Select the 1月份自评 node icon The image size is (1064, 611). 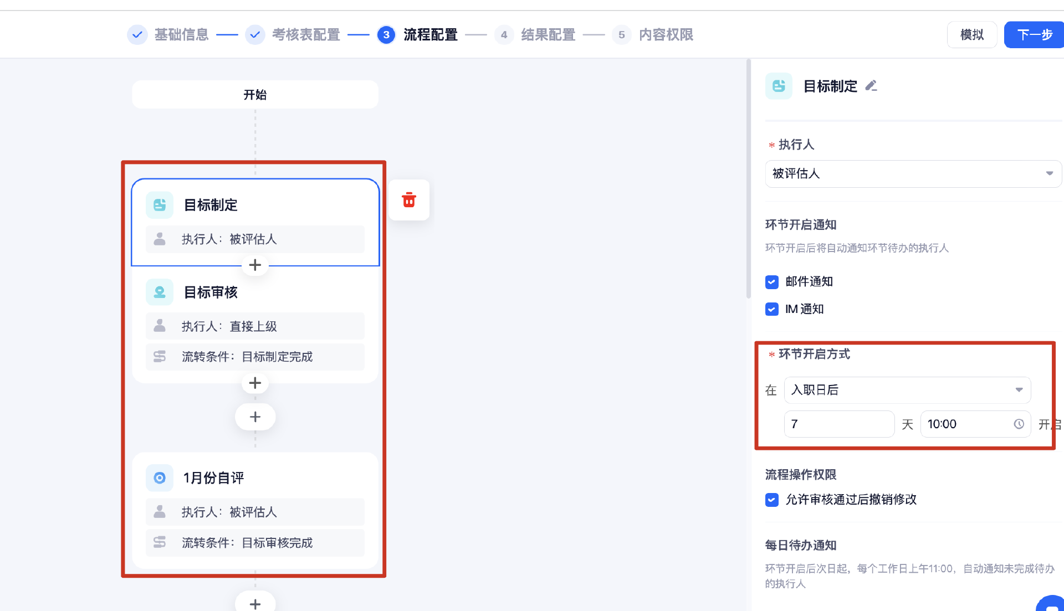pos(160,477)
